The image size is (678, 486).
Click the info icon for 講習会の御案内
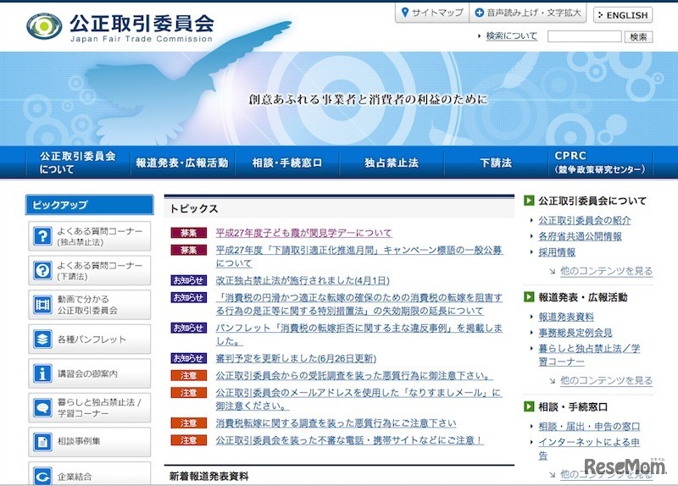(x=42, y=373)
